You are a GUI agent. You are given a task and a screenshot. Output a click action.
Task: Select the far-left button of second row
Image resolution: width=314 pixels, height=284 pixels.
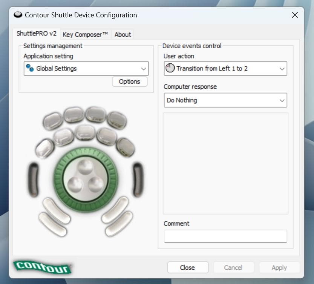(x=45, y=148)
